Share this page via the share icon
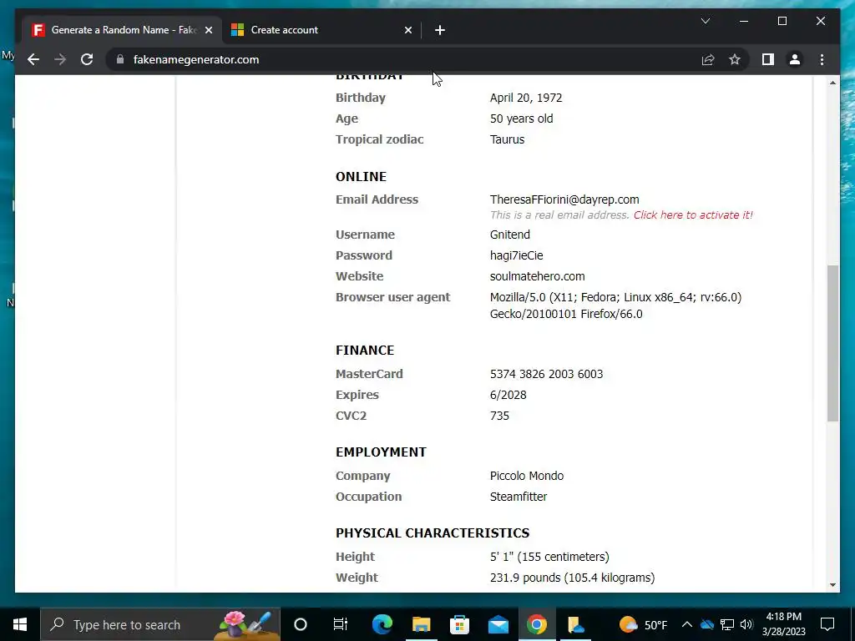The height and width of the screenshot is (641, 855). pos(708,59)
